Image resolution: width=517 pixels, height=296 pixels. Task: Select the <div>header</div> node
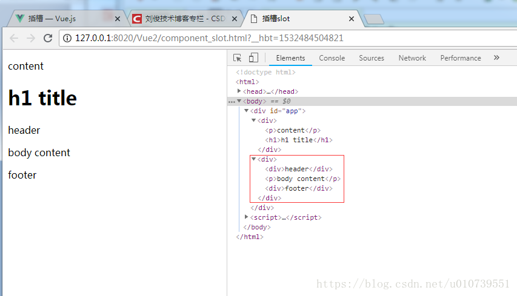pos(299,169)
